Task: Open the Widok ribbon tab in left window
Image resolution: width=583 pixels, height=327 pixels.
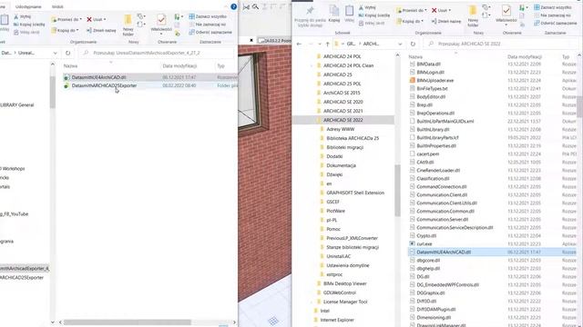Action: click(57, 6)
